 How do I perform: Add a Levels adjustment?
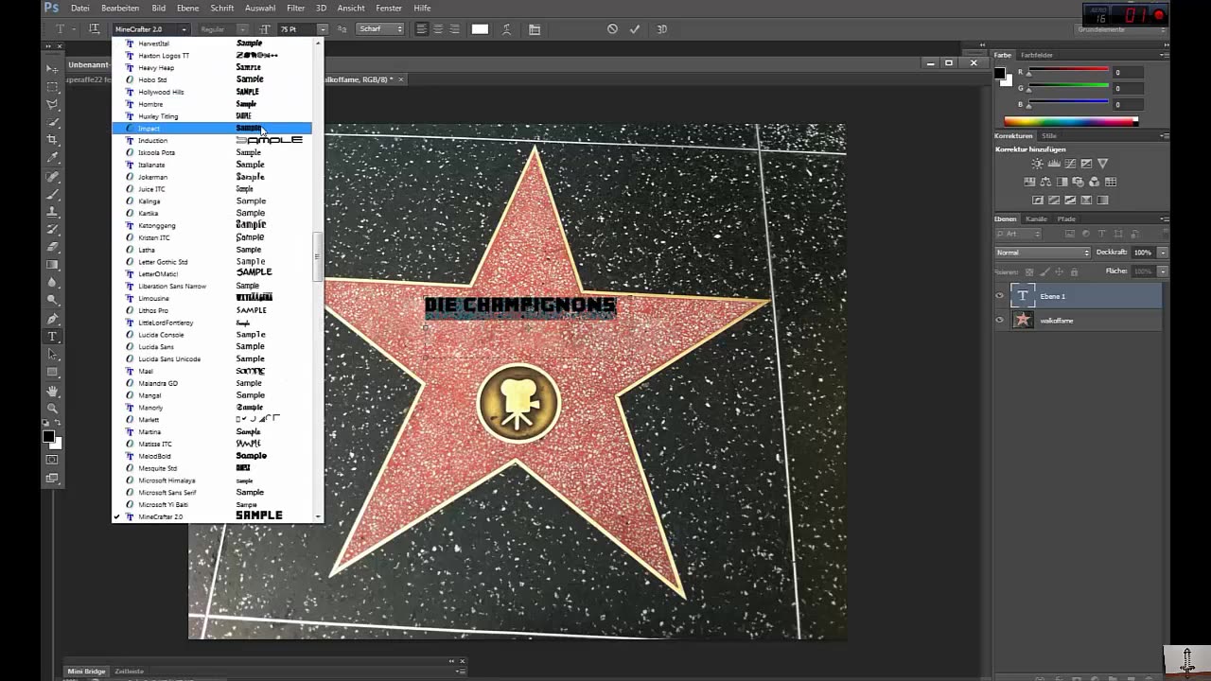click(x=1053, y=164)
